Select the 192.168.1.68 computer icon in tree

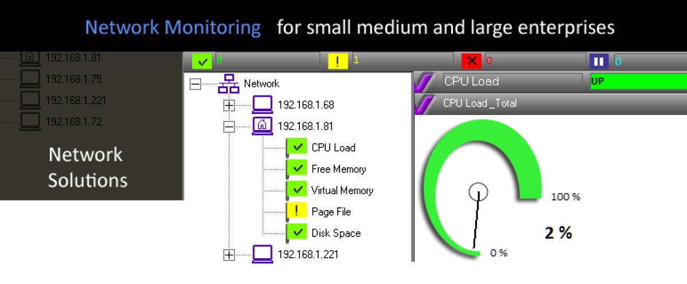click(262, 105)
